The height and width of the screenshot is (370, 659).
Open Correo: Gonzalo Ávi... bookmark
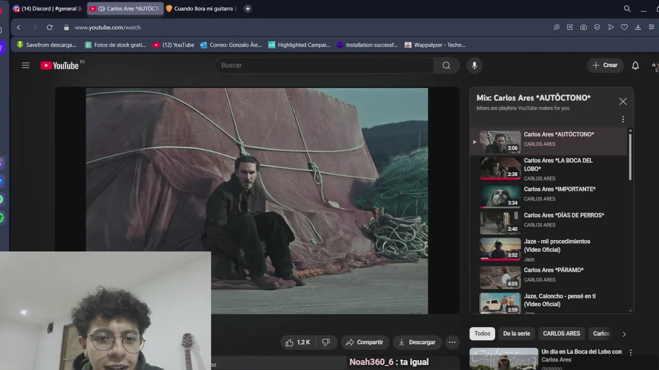pos(231,45)
